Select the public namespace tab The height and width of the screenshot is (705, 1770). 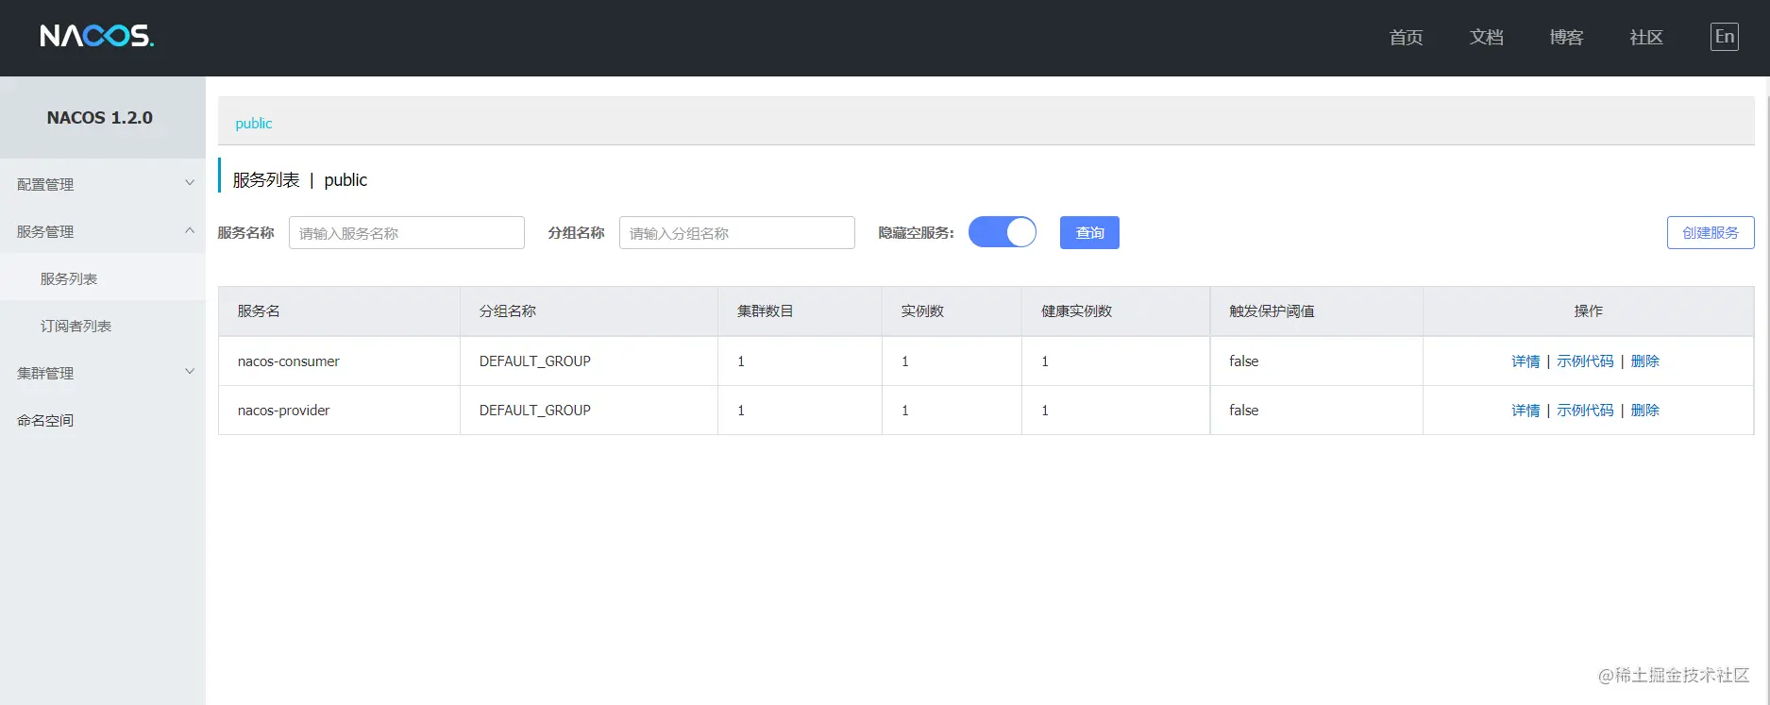253,124
